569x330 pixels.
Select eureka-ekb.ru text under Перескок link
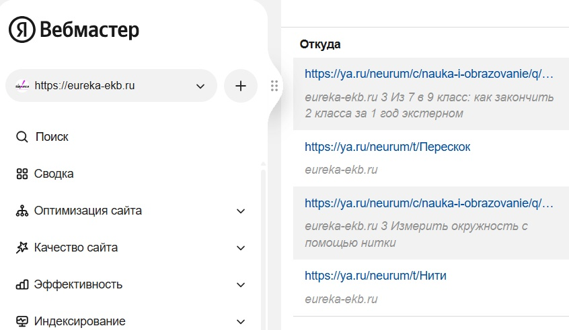coord(342,170)
